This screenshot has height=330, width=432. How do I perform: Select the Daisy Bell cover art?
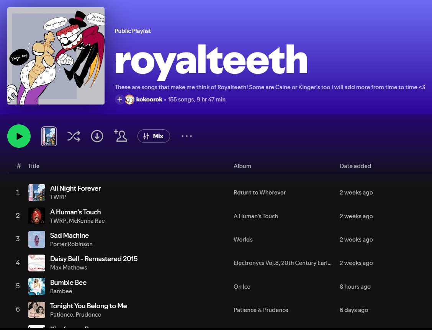(x=37, y=263)
